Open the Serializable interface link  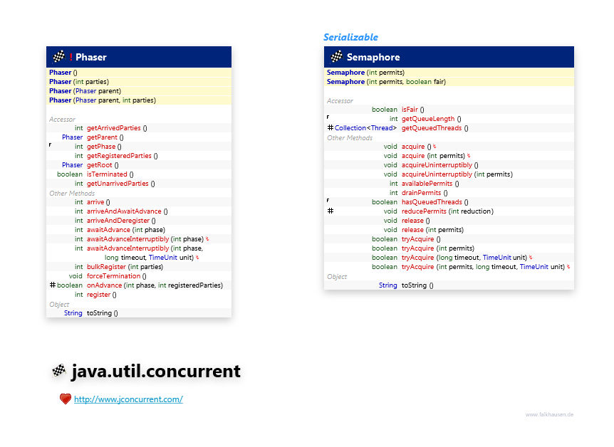[350, 37]
